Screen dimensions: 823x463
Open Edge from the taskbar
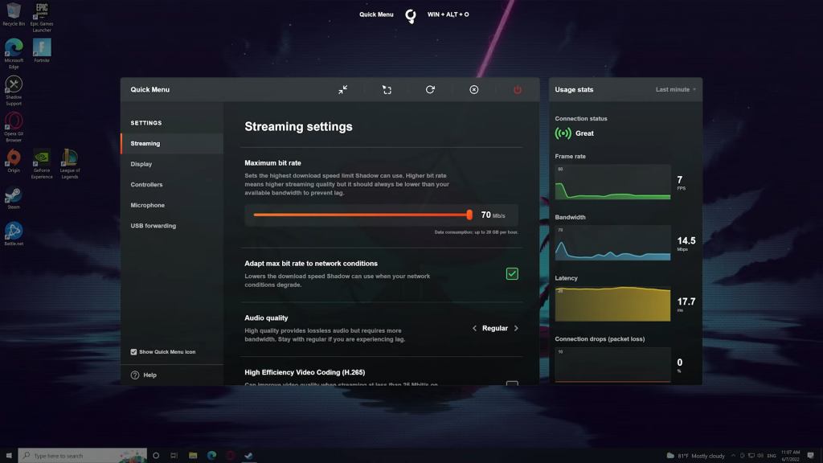coord(211,456)
